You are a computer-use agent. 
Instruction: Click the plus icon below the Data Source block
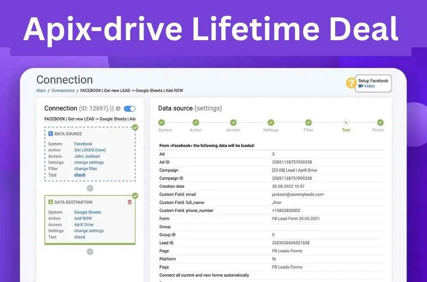coord(90,188)
